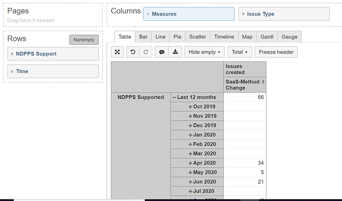This screenshot has height=201, width=342.
Task: Expand the Jan 2020 row
Action: tap(190, 135)
